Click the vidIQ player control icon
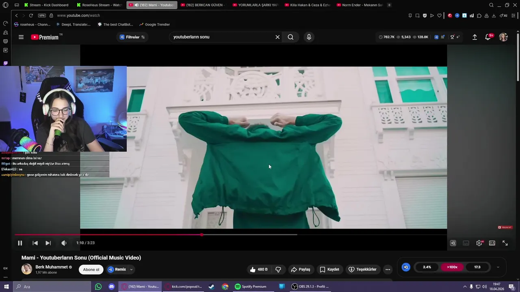 [453, 243]
